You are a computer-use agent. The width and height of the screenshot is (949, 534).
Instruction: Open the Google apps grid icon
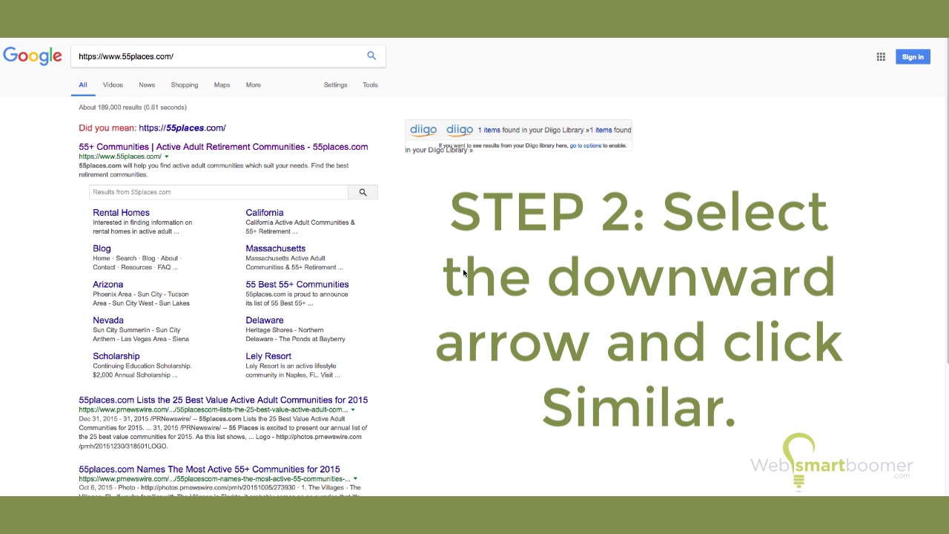pyautogui.click(x=881, y=56)
